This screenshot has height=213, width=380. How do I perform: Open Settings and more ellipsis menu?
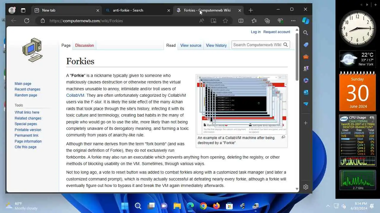coord(293,21)
